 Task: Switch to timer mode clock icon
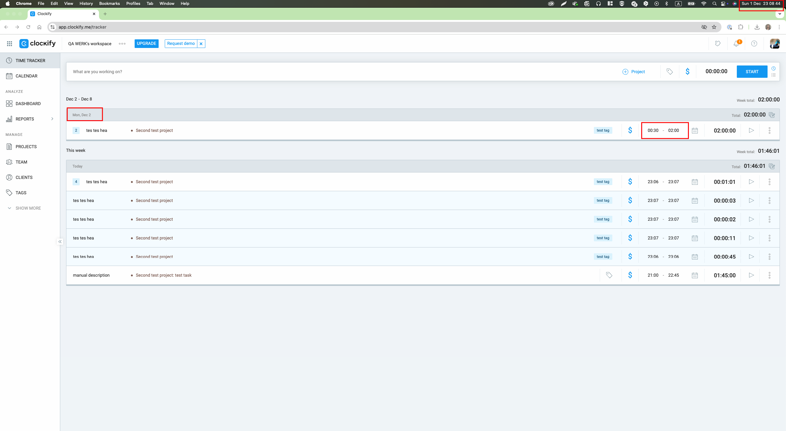[x=774, y=69]
